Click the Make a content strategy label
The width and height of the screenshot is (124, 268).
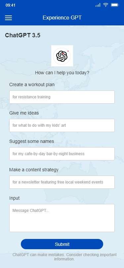coord(34,170)
